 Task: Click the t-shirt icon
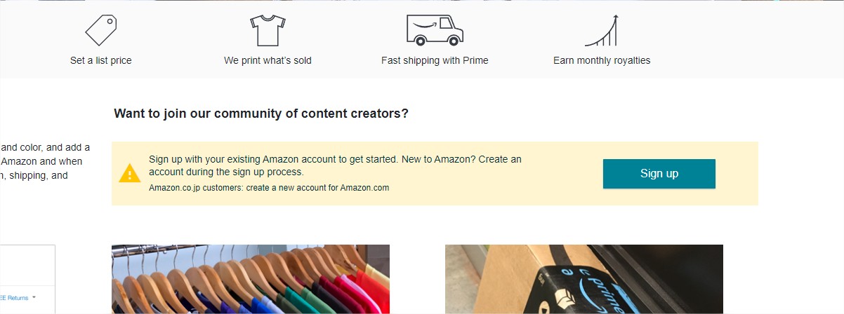coord(268,30)
